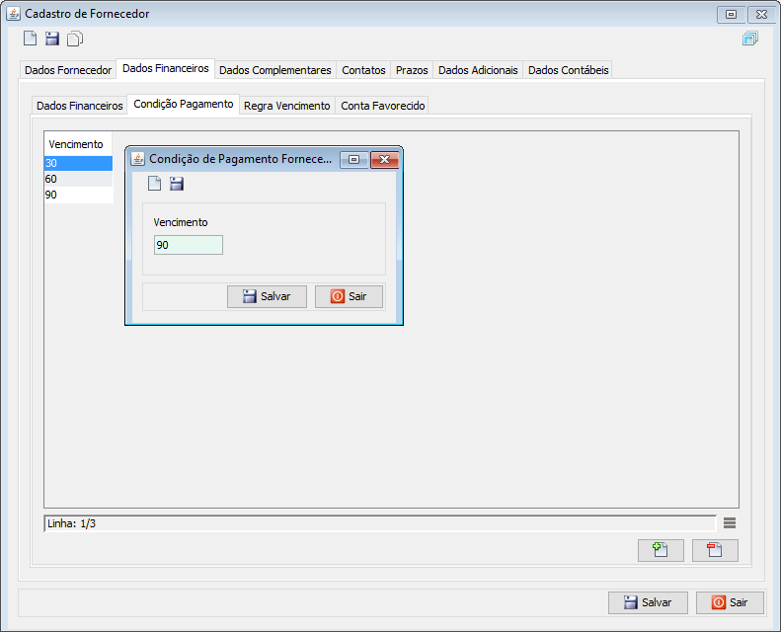The image size is (781, 632).
Task: Click the Vencimento input field
Action: click(x=189, y=245)
